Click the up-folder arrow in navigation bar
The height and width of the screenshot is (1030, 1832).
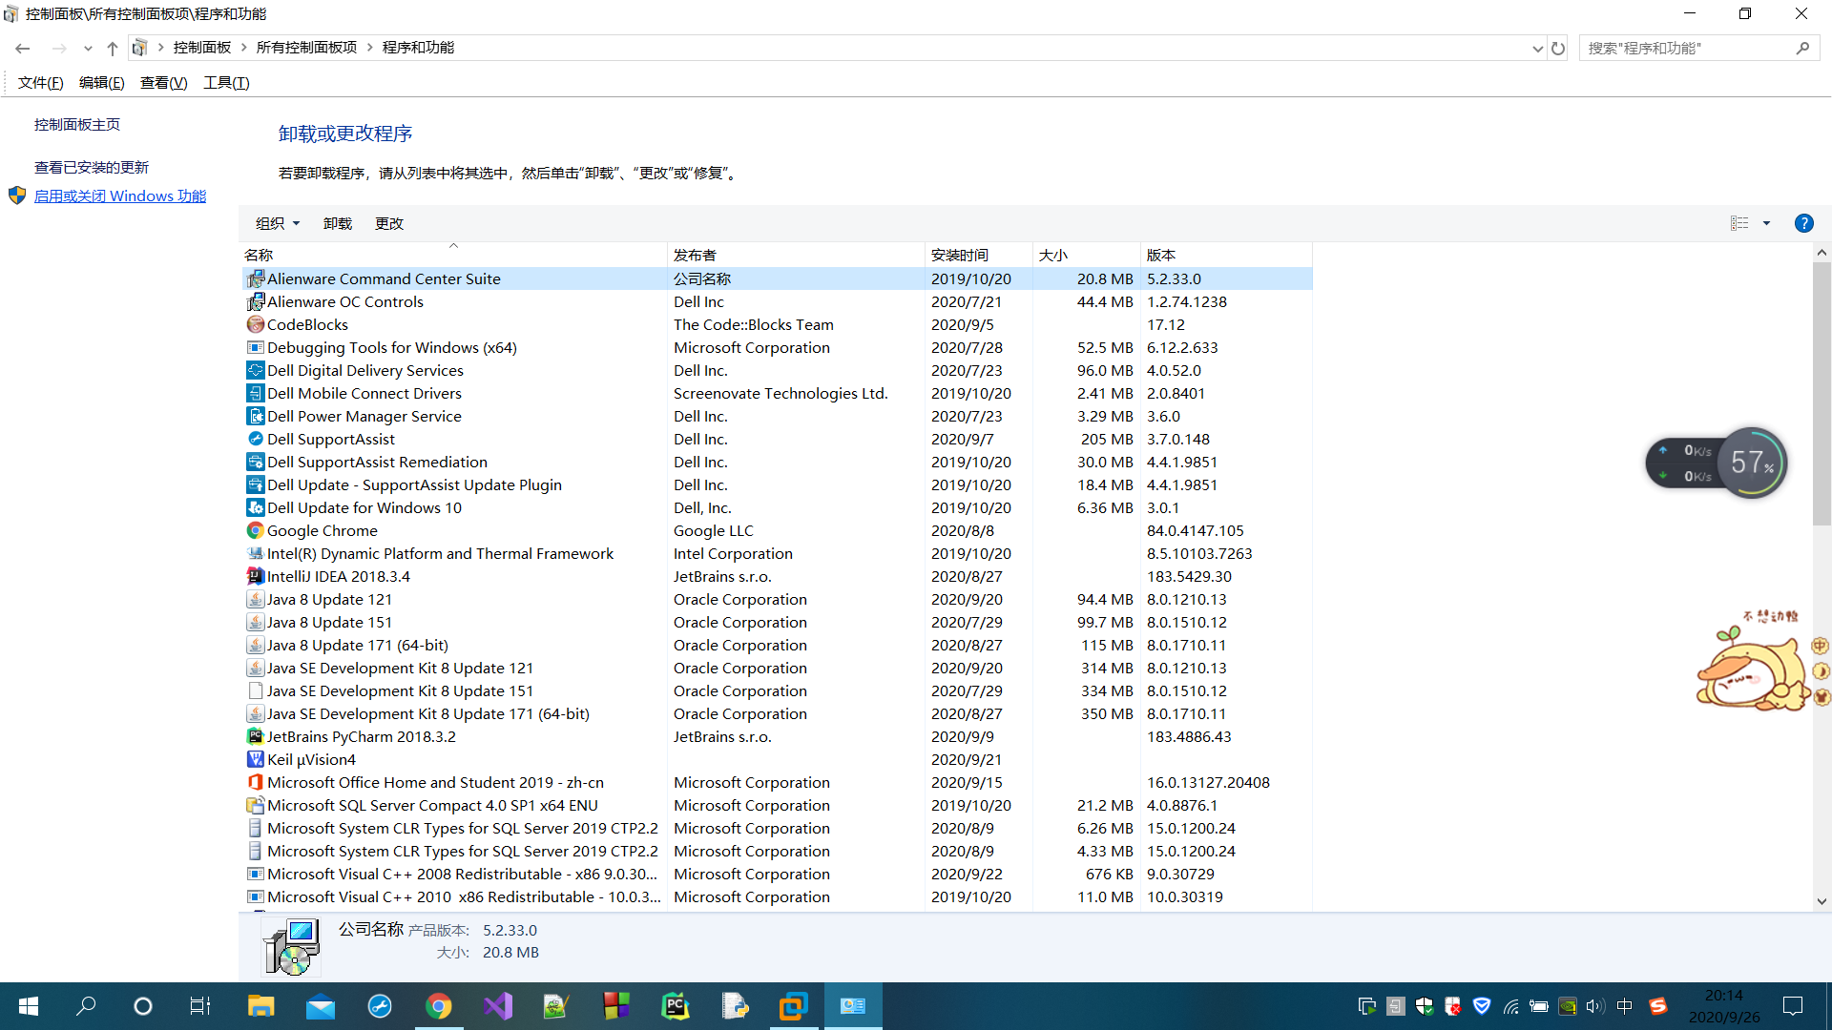pos(113,48)
